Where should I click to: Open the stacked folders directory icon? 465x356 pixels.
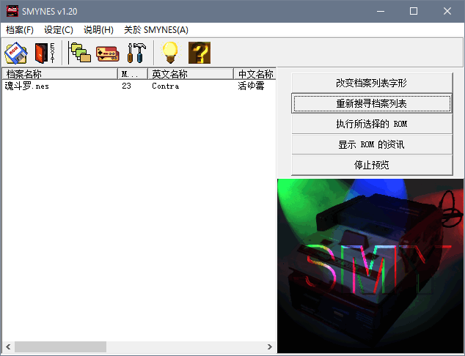(x=79, y=52)
